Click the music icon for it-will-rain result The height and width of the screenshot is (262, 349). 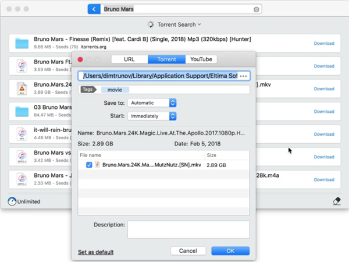point(22,134)
